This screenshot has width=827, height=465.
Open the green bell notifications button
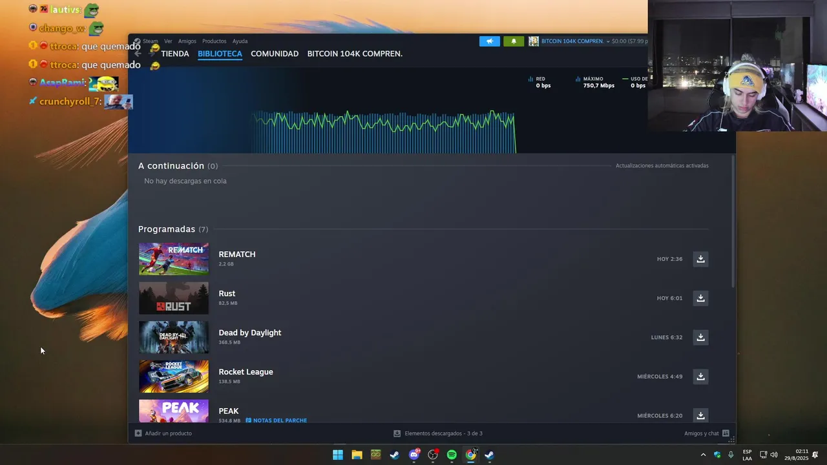click(x=514, y=41)
